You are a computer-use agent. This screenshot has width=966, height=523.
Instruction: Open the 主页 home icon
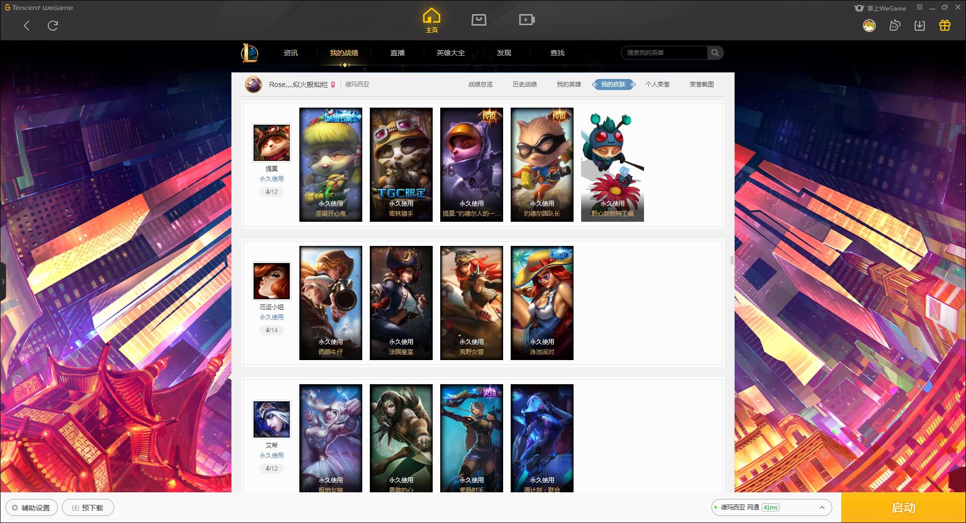pos(432,21)
